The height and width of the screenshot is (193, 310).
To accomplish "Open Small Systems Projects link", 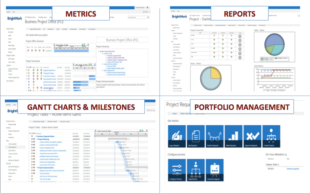I will coord(49,76).
